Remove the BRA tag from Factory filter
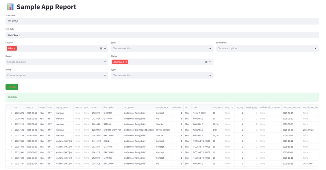This screenshot has width=326, height=170. pyautogui.click(x=15, y=49)
